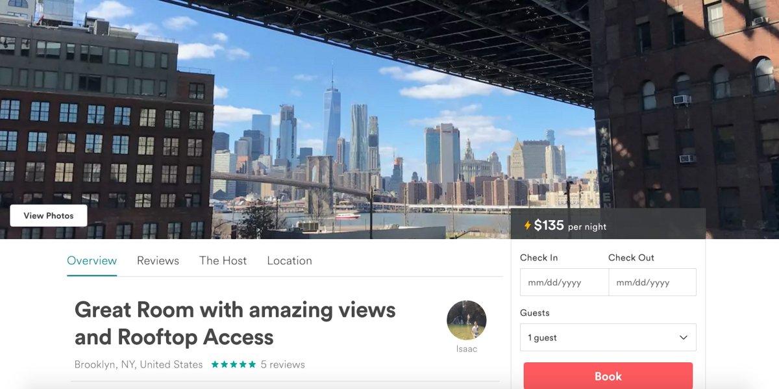Select the Check Out date field
This screenshot has height=389, width=779.
pyautogui.click(x=652, y=282)
